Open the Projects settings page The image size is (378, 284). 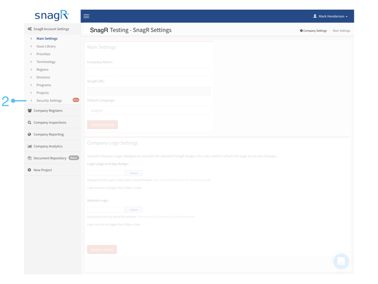point(42,92)
